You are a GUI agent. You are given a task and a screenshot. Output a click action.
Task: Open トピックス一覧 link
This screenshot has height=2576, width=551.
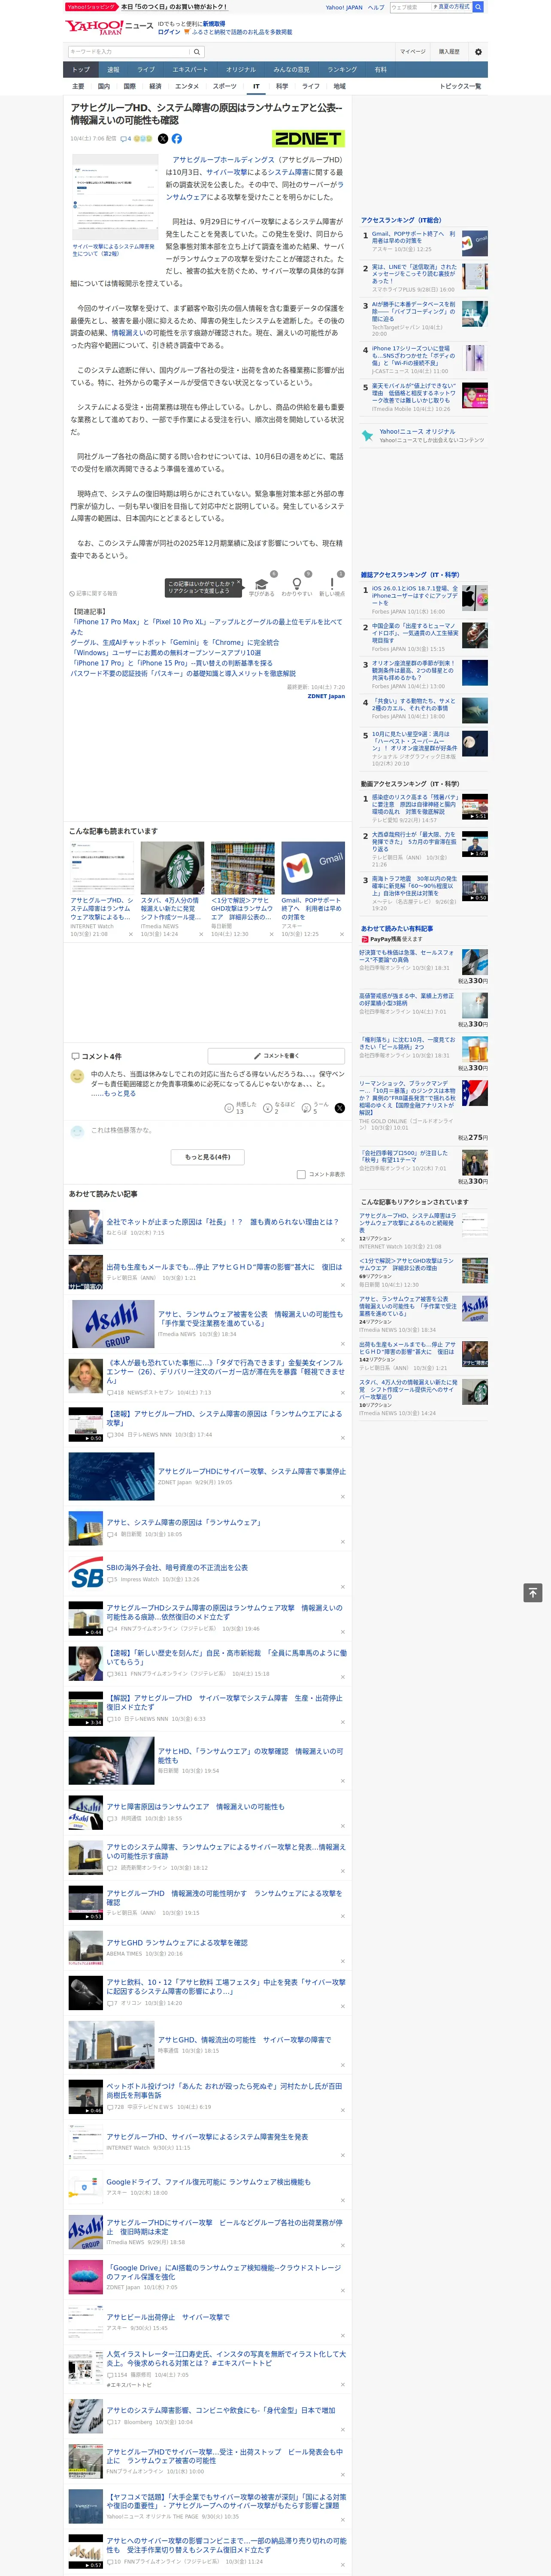pos(460,86)
